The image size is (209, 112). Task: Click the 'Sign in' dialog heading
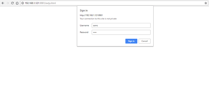84,11
